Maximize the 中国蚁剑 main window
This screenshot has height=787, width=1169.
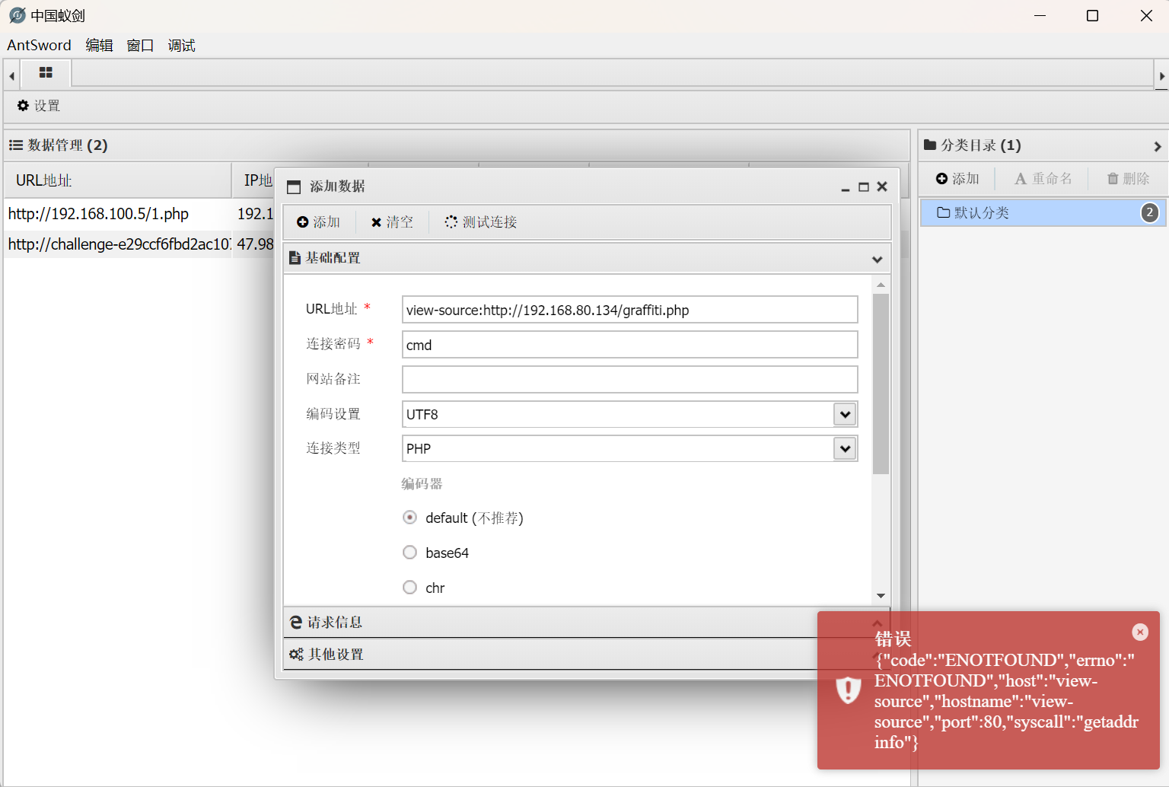(x=1092, y=15)
